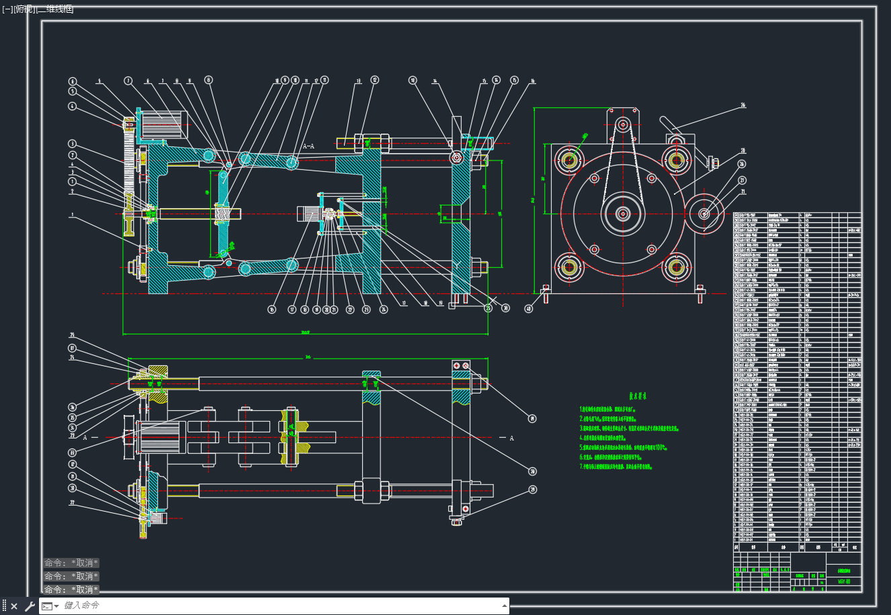This screenshot has height=615, width=891.
Task: Open the 二维线框 visual style menu
Action: (55, 9)
